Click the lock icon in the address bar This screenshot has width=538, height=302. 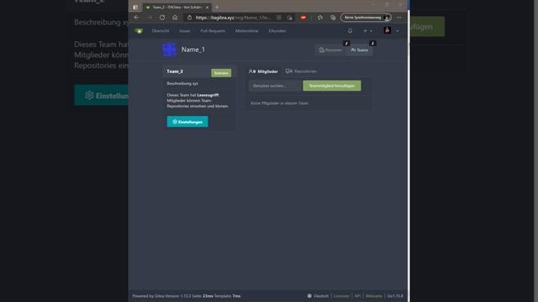click(189, 18)
